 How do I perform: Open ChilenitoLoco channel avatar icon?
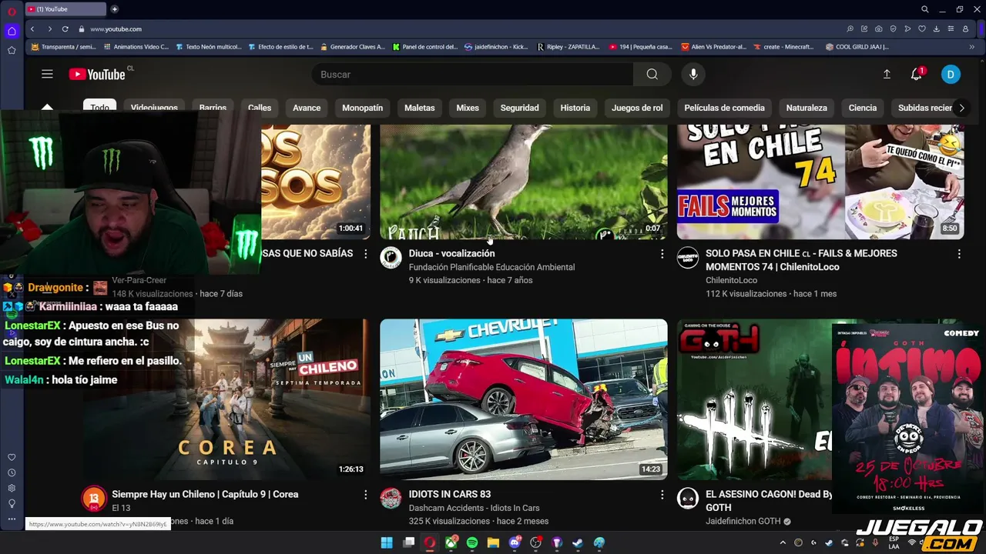[x=688, y=257]
